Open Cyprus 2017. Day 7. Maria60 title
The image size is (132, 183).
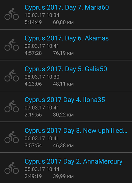pos(67,7)
